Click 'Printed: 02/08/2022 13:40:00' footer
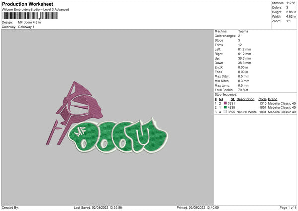This screenshot has height=211, width=298. [198, 208]
